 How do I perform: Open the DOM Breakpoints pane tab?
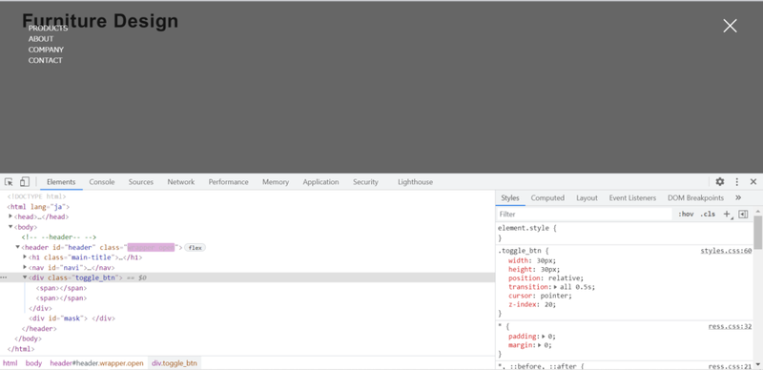[x=695, y=197]
